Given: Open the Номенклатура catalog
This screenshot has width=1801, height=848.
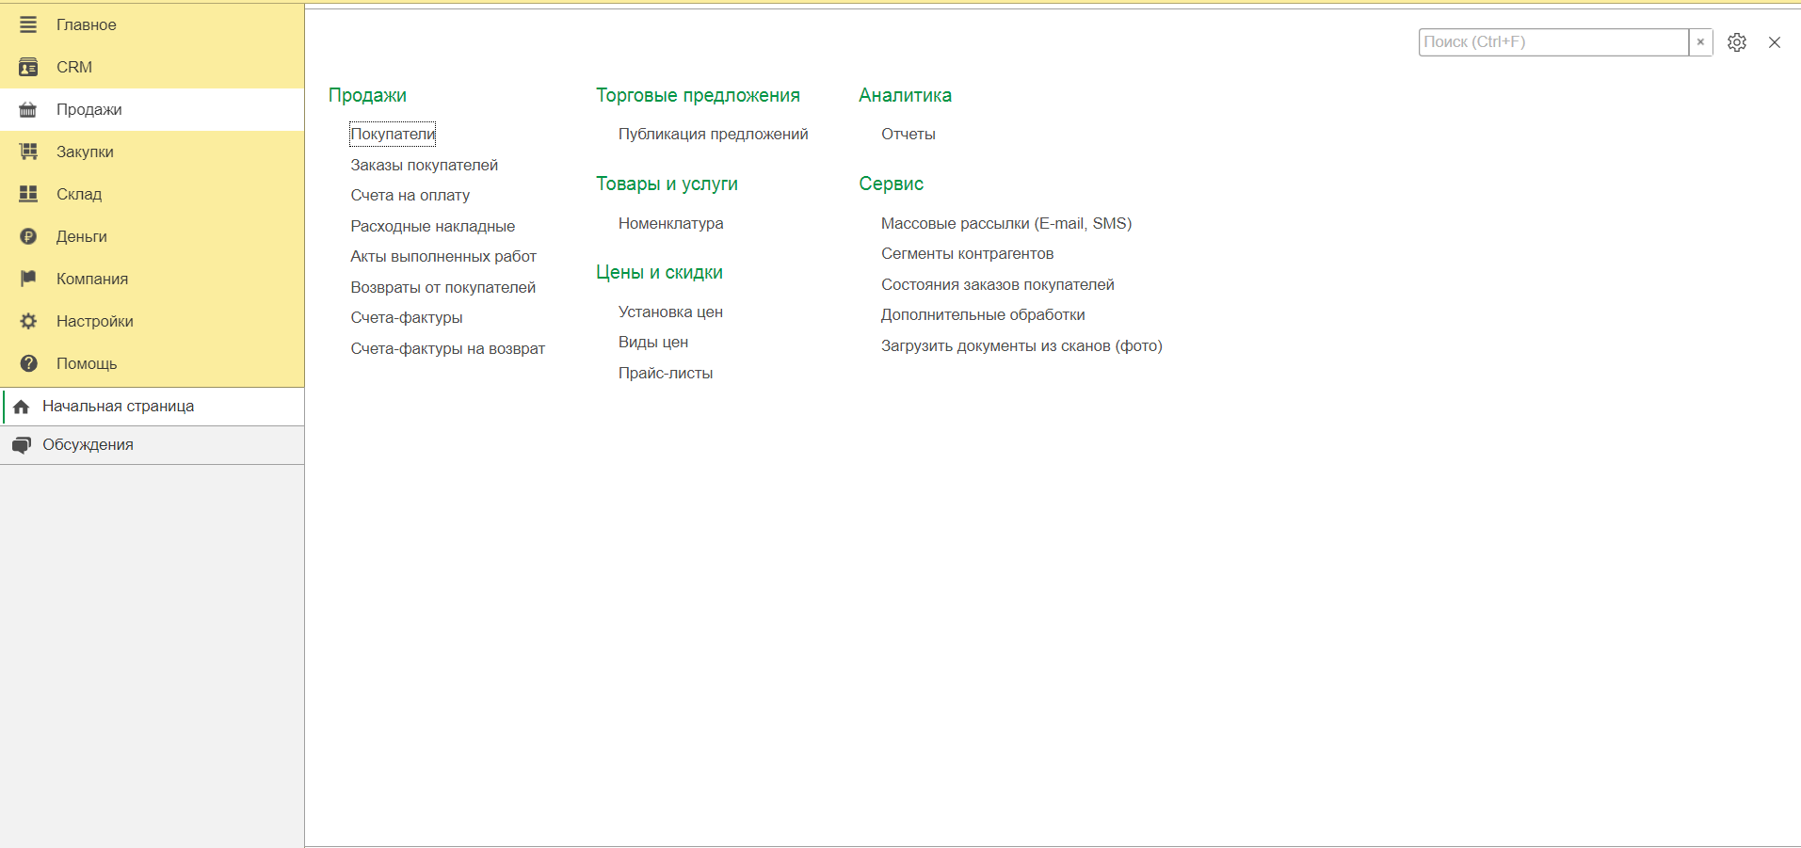Looking at the screenshot, I should [x=670, y=224].
